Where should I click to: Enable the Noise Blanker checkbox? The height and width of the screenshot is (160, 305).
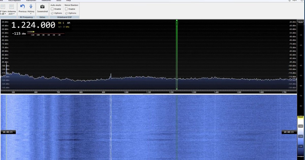pos(66,9)
